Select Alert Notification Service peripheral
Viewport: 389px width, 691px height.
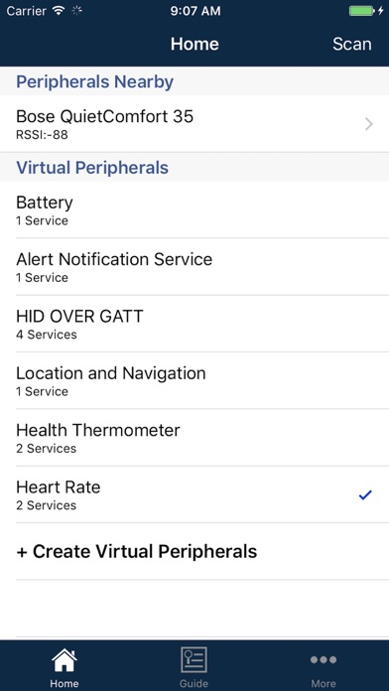pyautogui.click(x=194, y=267)
